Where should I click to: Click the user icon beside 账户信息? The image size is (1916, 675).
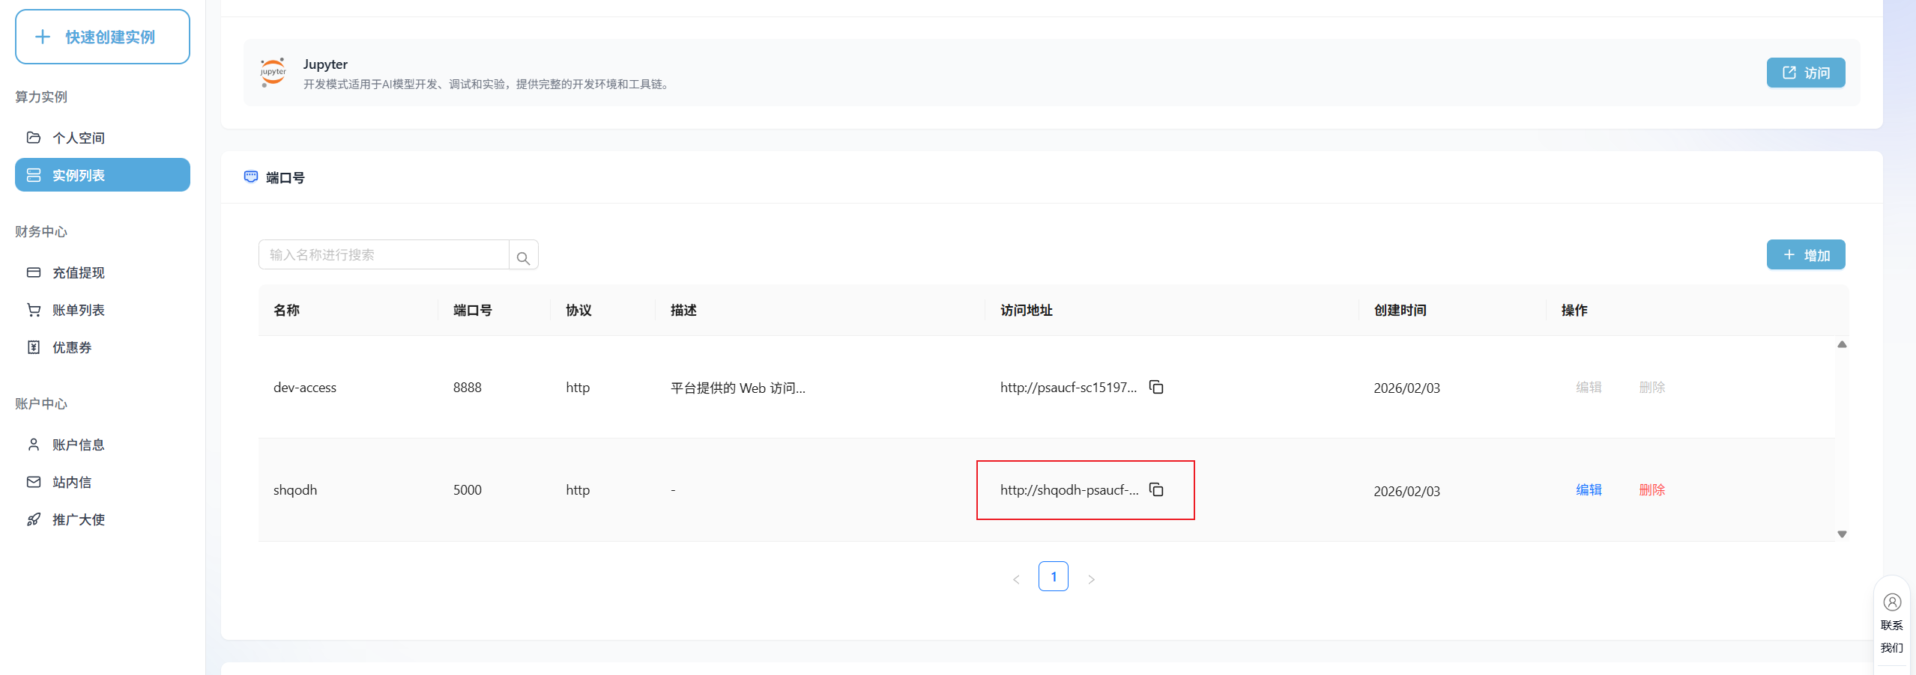tap(34, 445)
